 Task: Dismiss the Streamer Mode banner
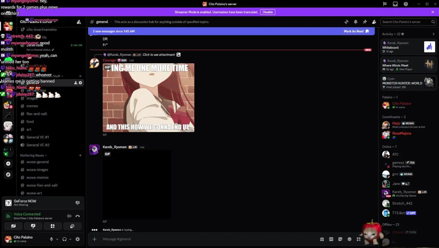(x=433, y=12)
